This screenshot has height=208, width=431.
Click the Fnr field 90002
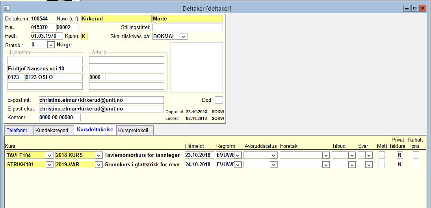(x=67, y=28)
